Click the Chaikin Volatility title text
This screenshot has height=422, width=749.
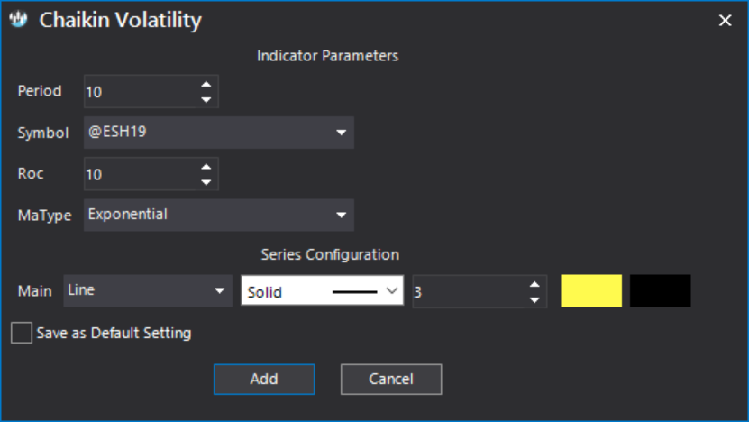(121, 20)
